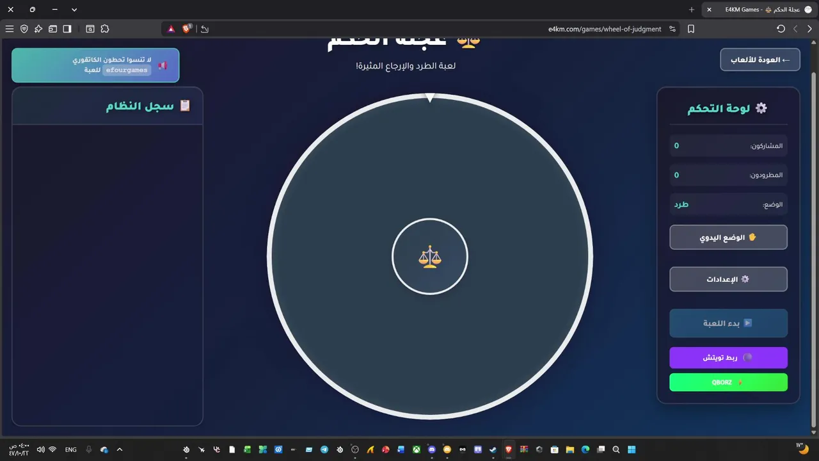Screen dimensions: 819x461
Task: Open the Brave Shields lion icon
Action: 187,29
